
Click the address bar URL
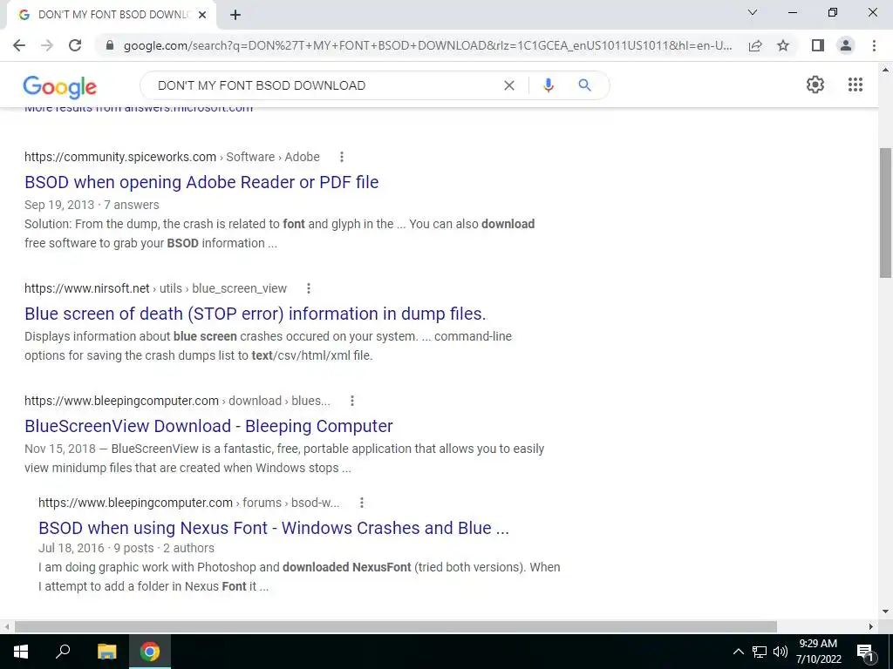pos(427,45)
